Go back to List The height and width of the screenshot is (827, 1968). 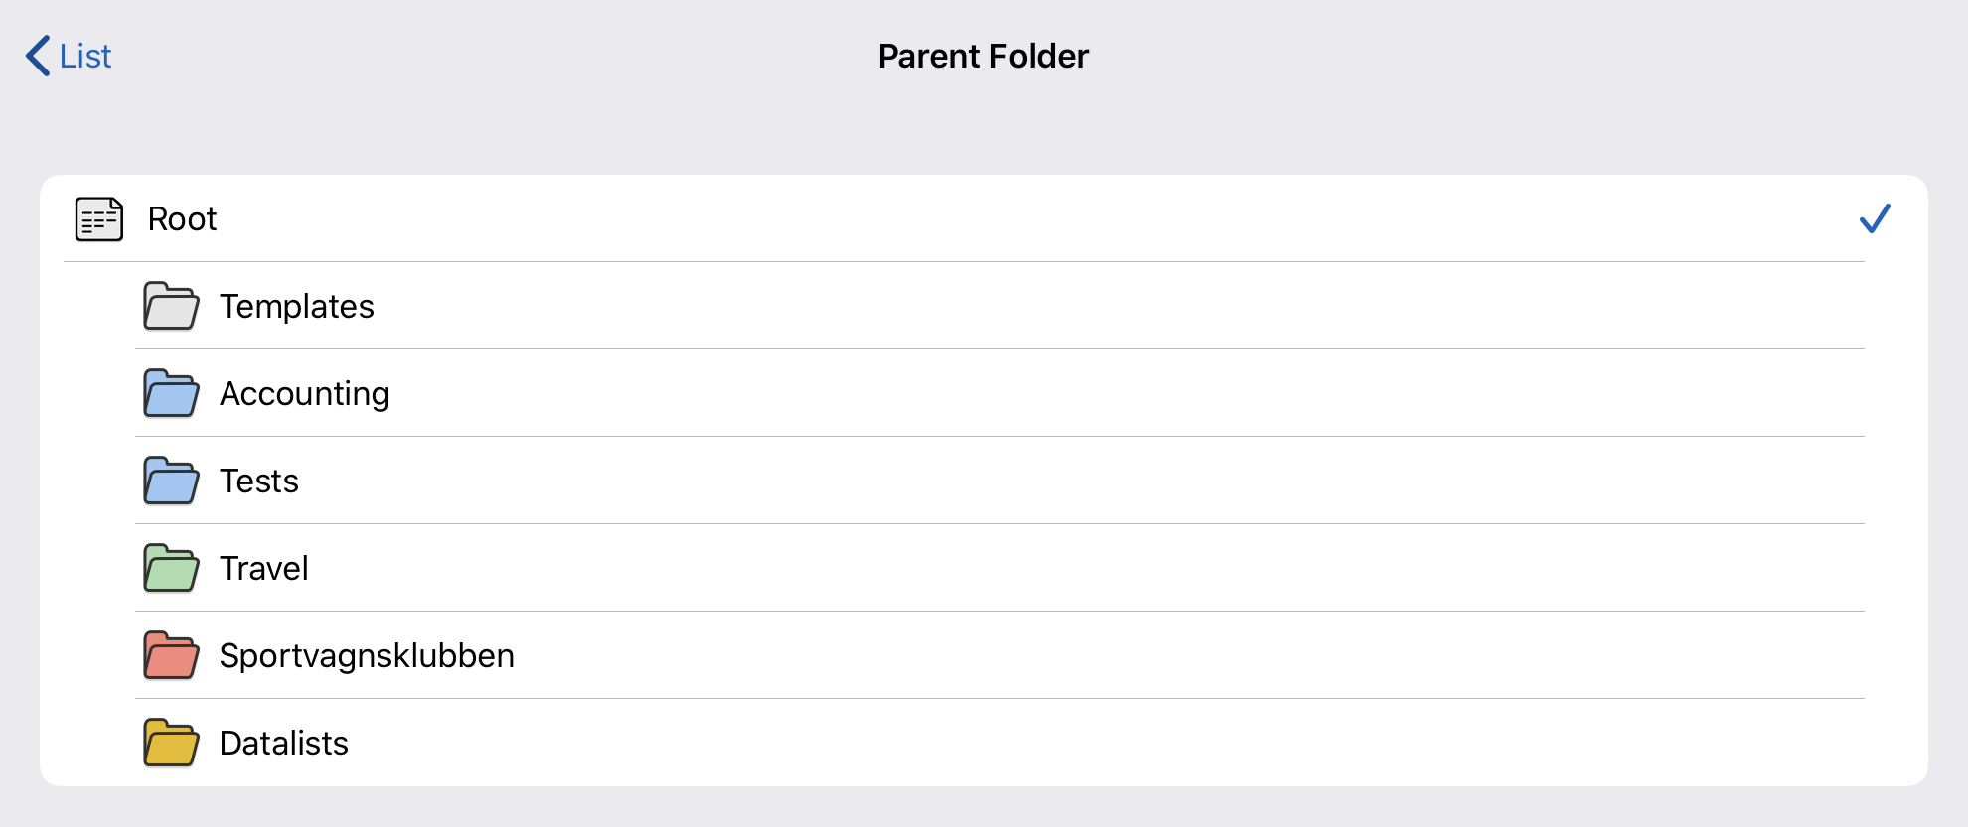tap(85, 56)
